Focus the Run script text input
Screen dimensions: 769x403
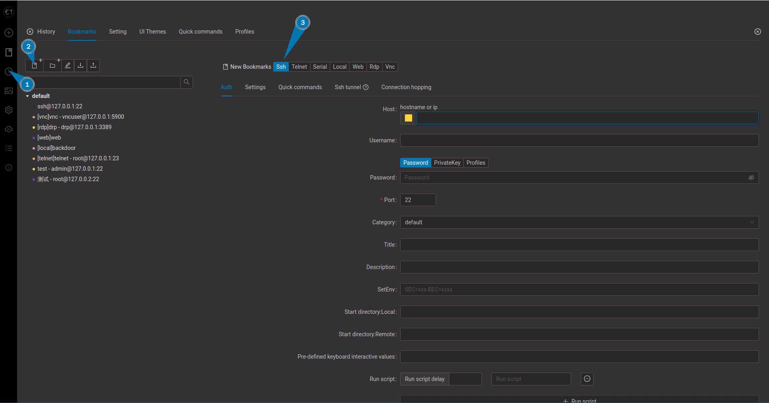pyautogui.click(x=531, y=379)
